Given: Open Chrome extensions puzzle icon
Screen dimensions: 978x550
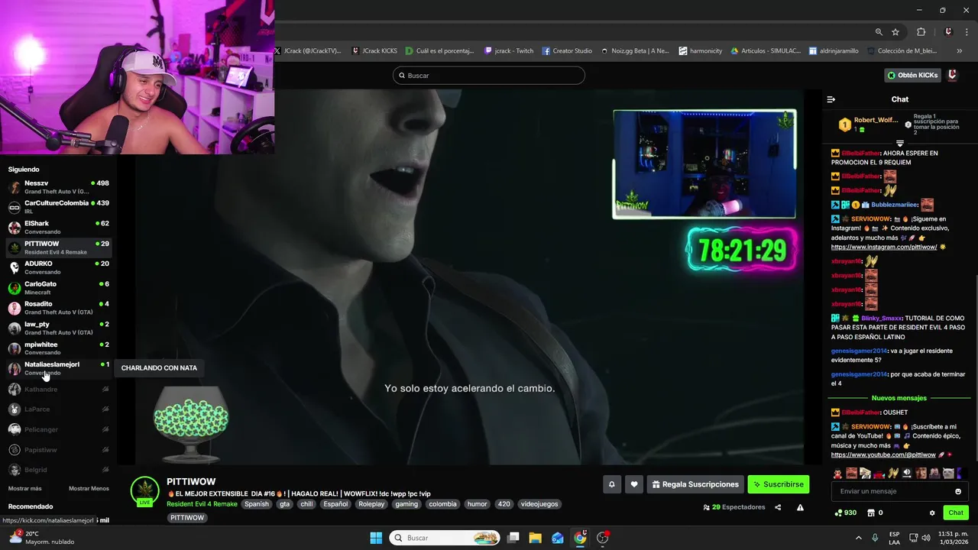Looking at the screenshot, I should (921, 32).
